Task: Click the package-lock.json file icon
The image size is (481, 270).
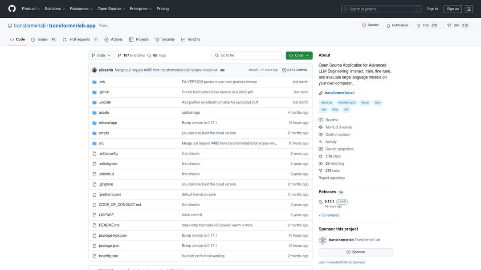Action: pyautogui.click(x=94, y=235)
